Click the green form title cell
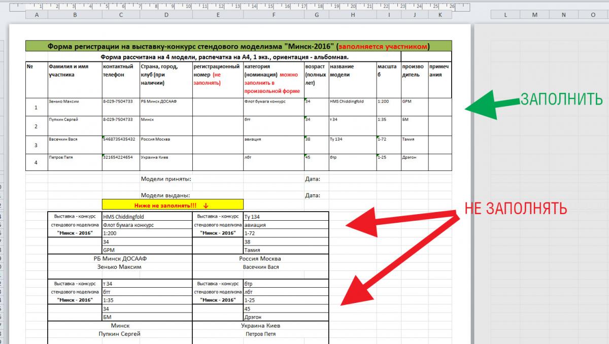Image resolution: width=609 pixels, height=344 pixels. tap(238, 46)
